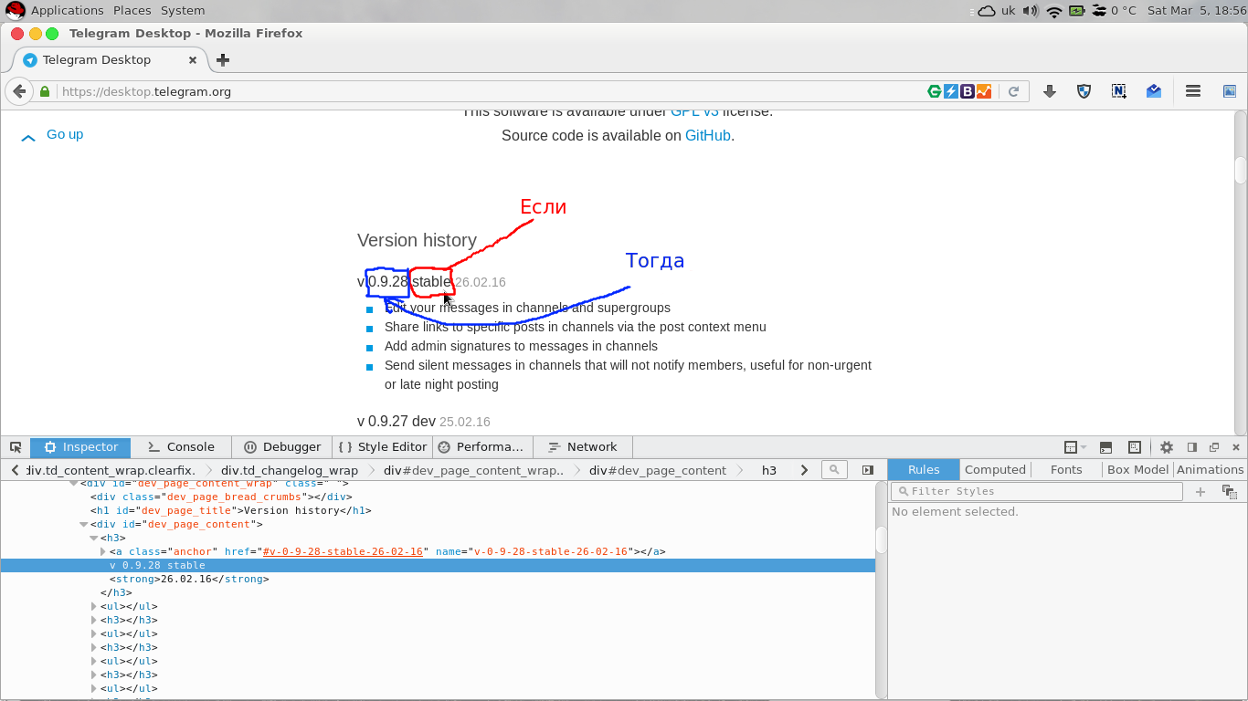Screen dimensions: 1248x701
Task: Collapse the div dev_page_content node
Action: (x=84, y=525)
